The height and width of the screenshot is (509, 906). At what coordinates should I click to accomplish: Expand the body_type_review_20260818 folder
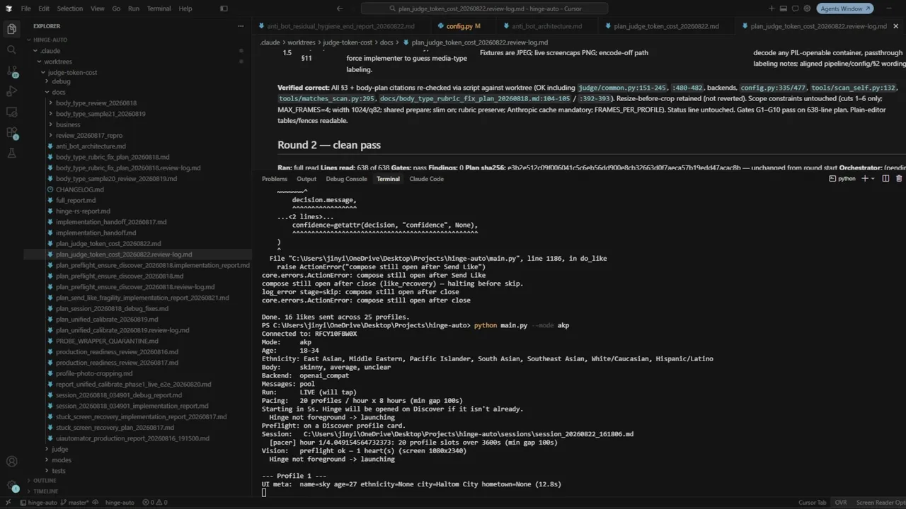point(96,103)
